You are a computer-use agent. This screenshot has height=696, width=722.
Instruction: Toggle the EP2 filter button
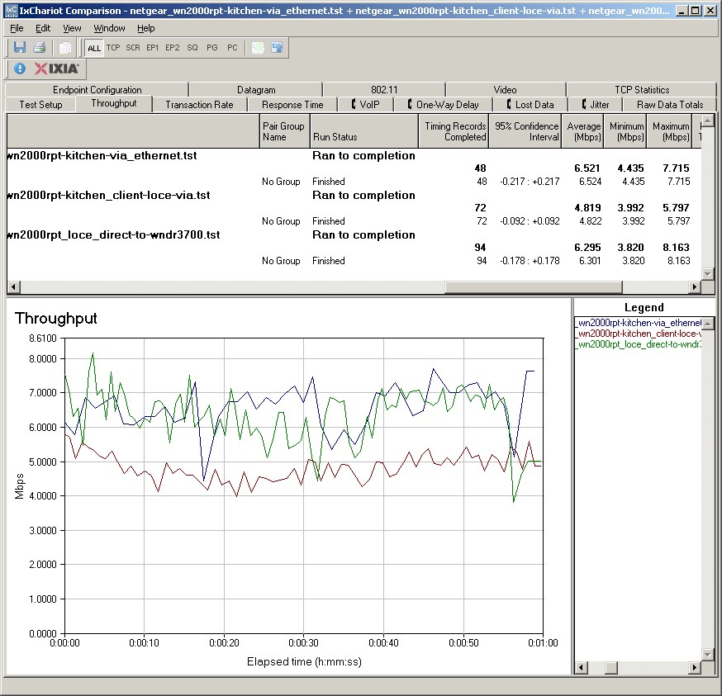point(172,47)
